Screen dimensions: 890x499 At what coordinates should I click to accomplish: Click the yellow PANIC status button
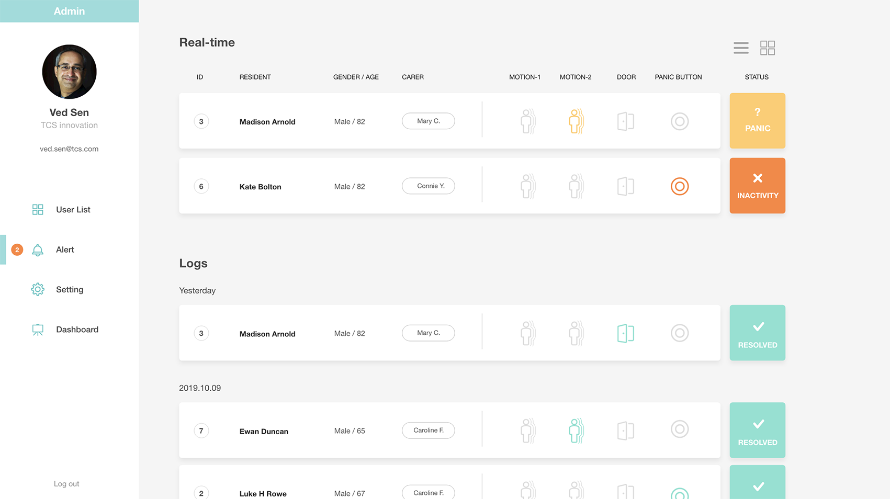(757, 121)
